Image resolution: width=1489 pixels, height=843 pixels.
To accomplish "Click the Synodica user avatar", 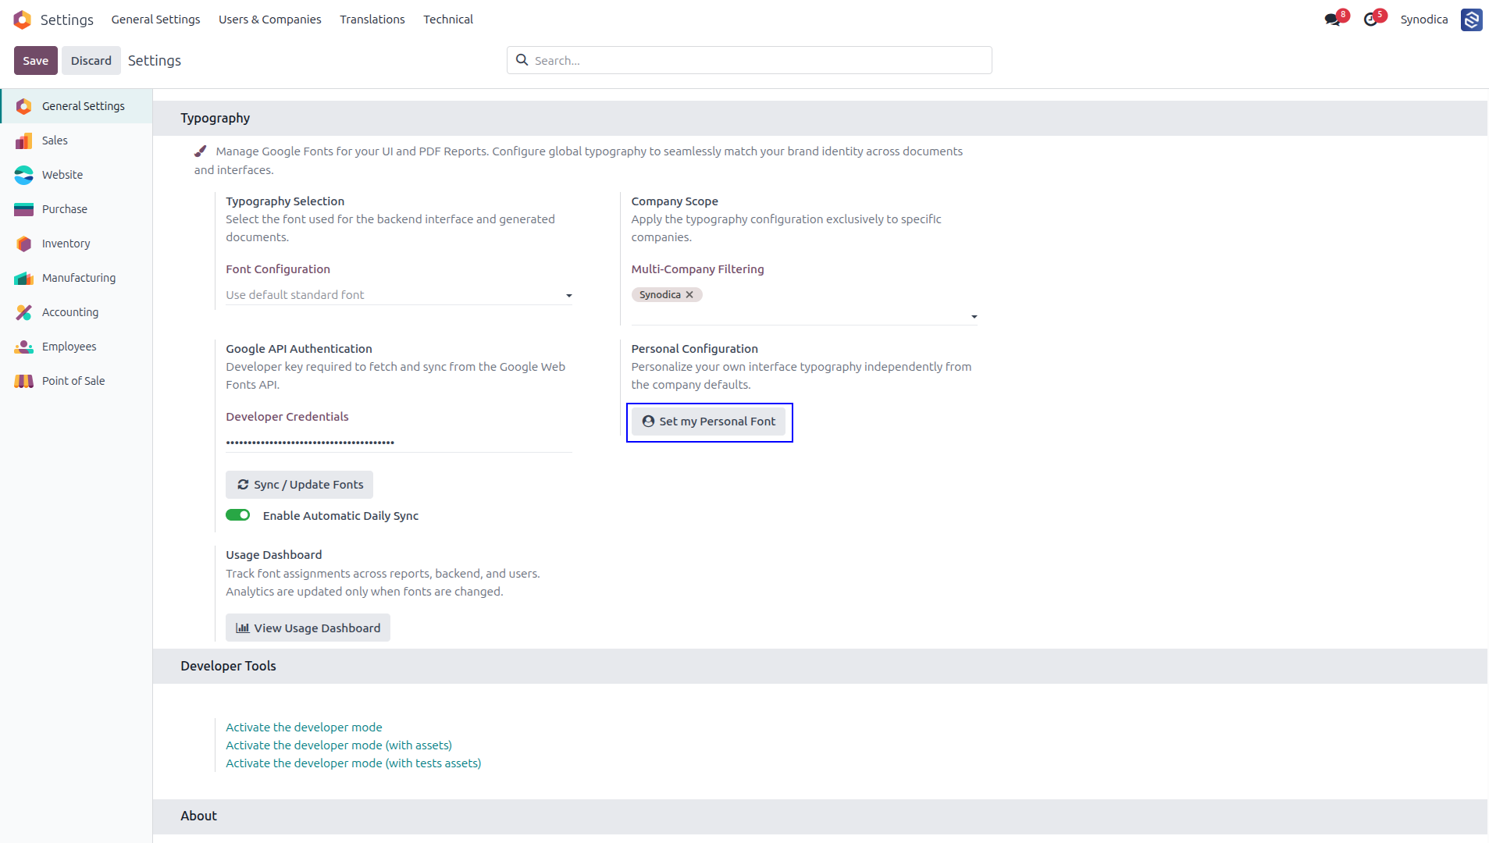I will pos(1471,20).
